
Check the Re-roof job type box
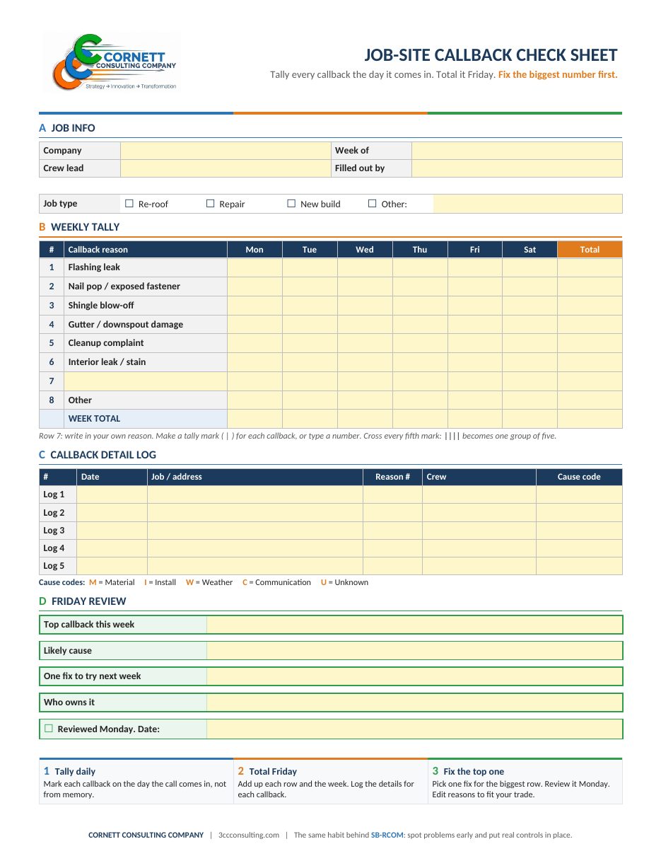[129, 204]
